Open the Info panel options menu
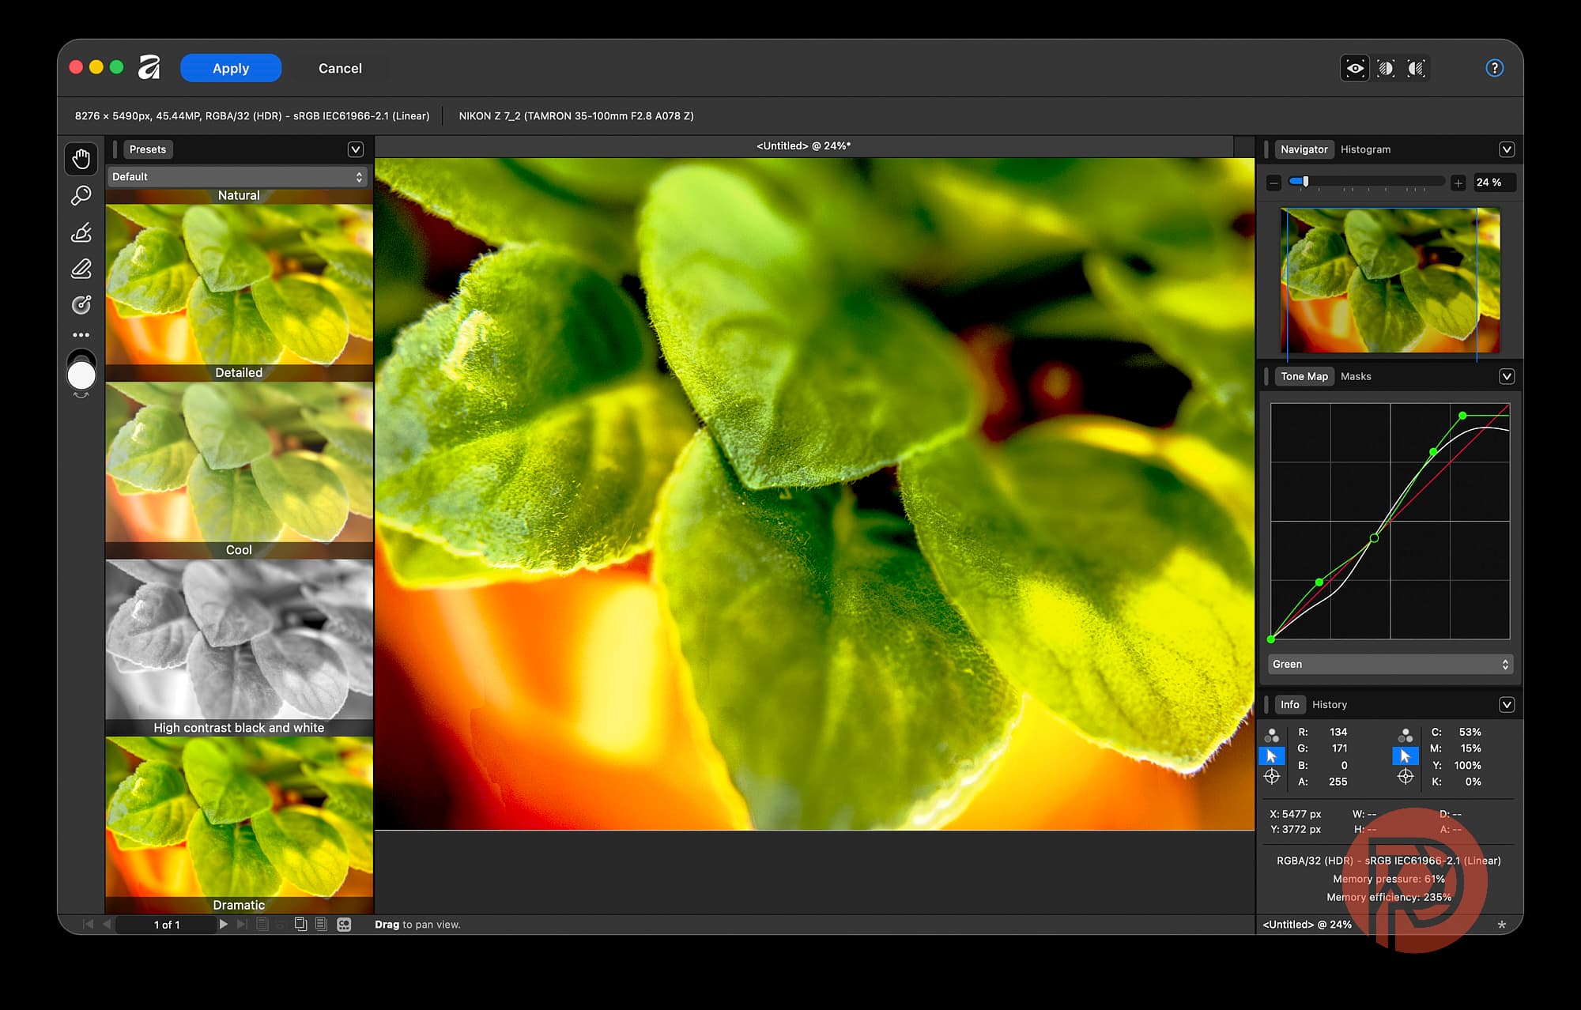The width and height of the screenshot is (1581, 1010). click(1507, 704)
